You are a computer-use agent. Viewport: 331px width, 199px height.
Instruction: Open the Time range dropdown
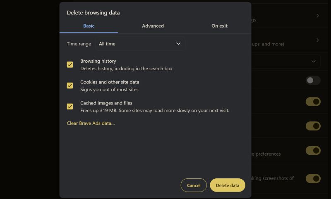click(x=140, y=44)
